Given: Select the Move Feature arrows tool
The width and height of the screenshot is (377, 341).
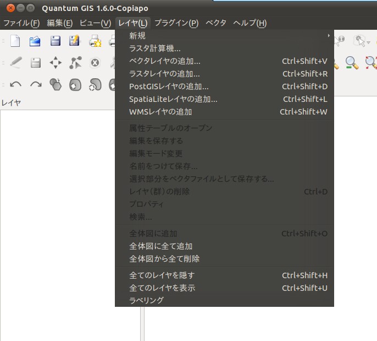Looking at the screenshot, I should coord(56,63).
